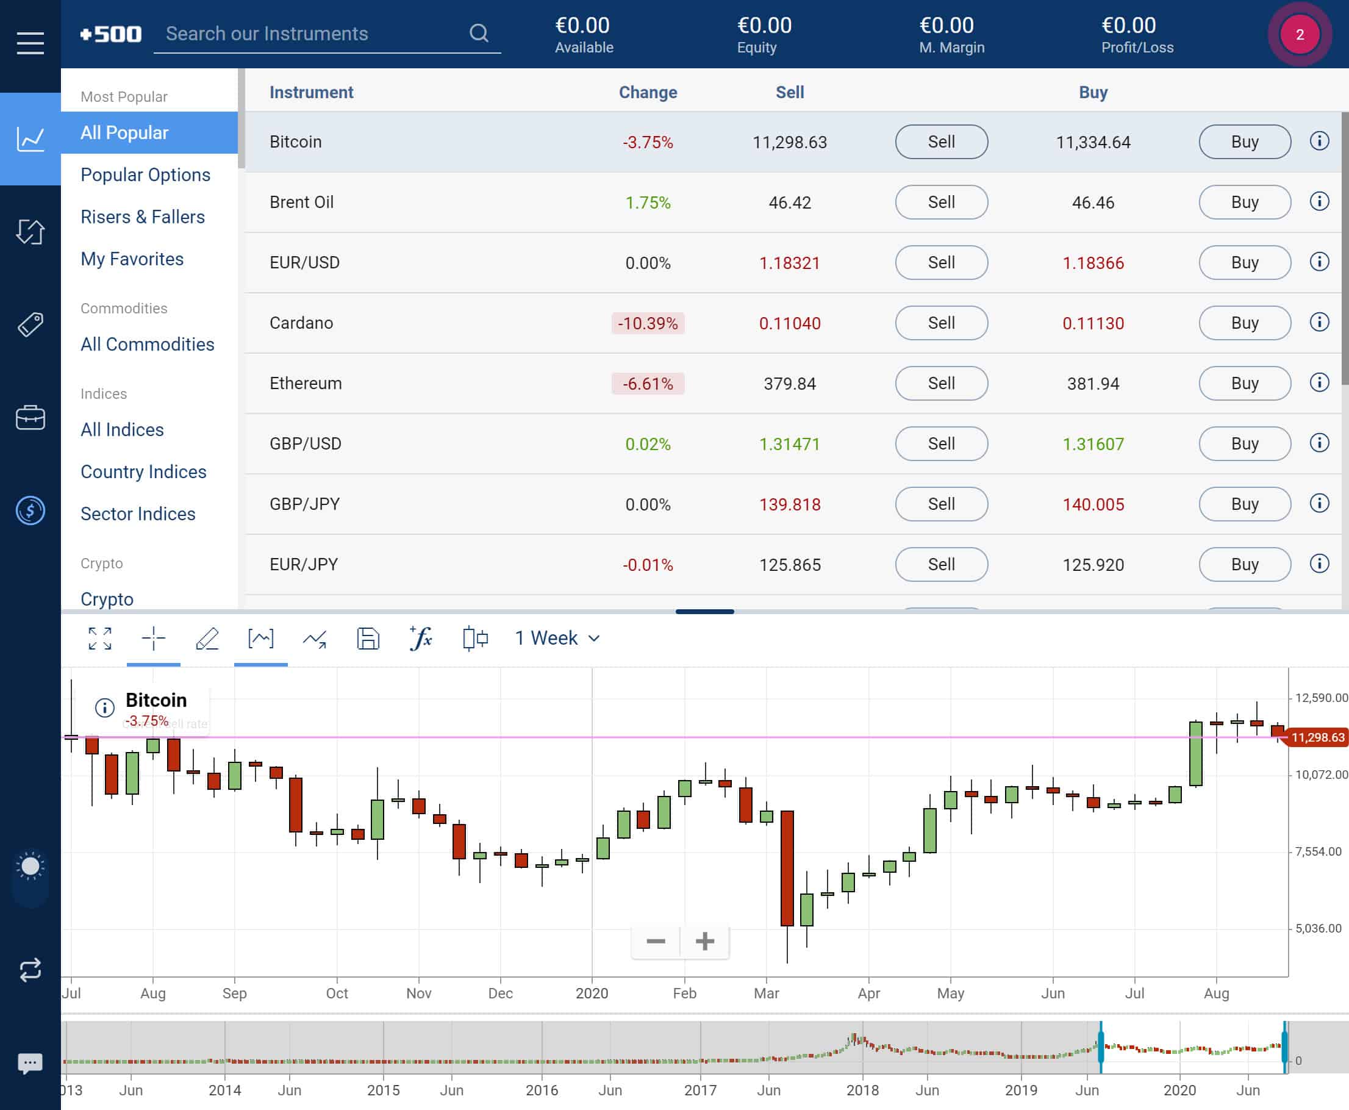Viewport: 1349px width, 1110px height.
Task: Select the drawing pencil tool
Action: tap(207, 638)
